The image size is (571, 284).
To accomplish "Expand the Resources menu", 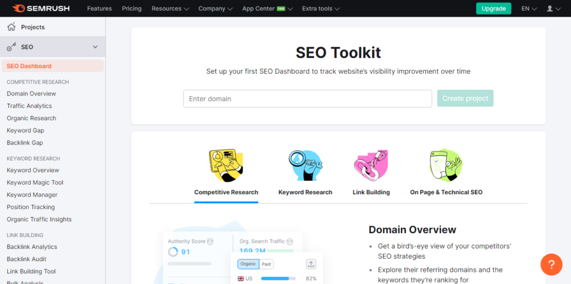I will coord(170,8).
